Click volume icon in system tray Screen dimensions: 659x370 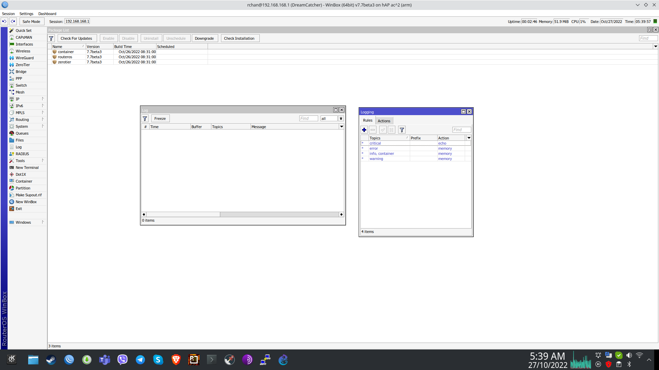point(629,355)
